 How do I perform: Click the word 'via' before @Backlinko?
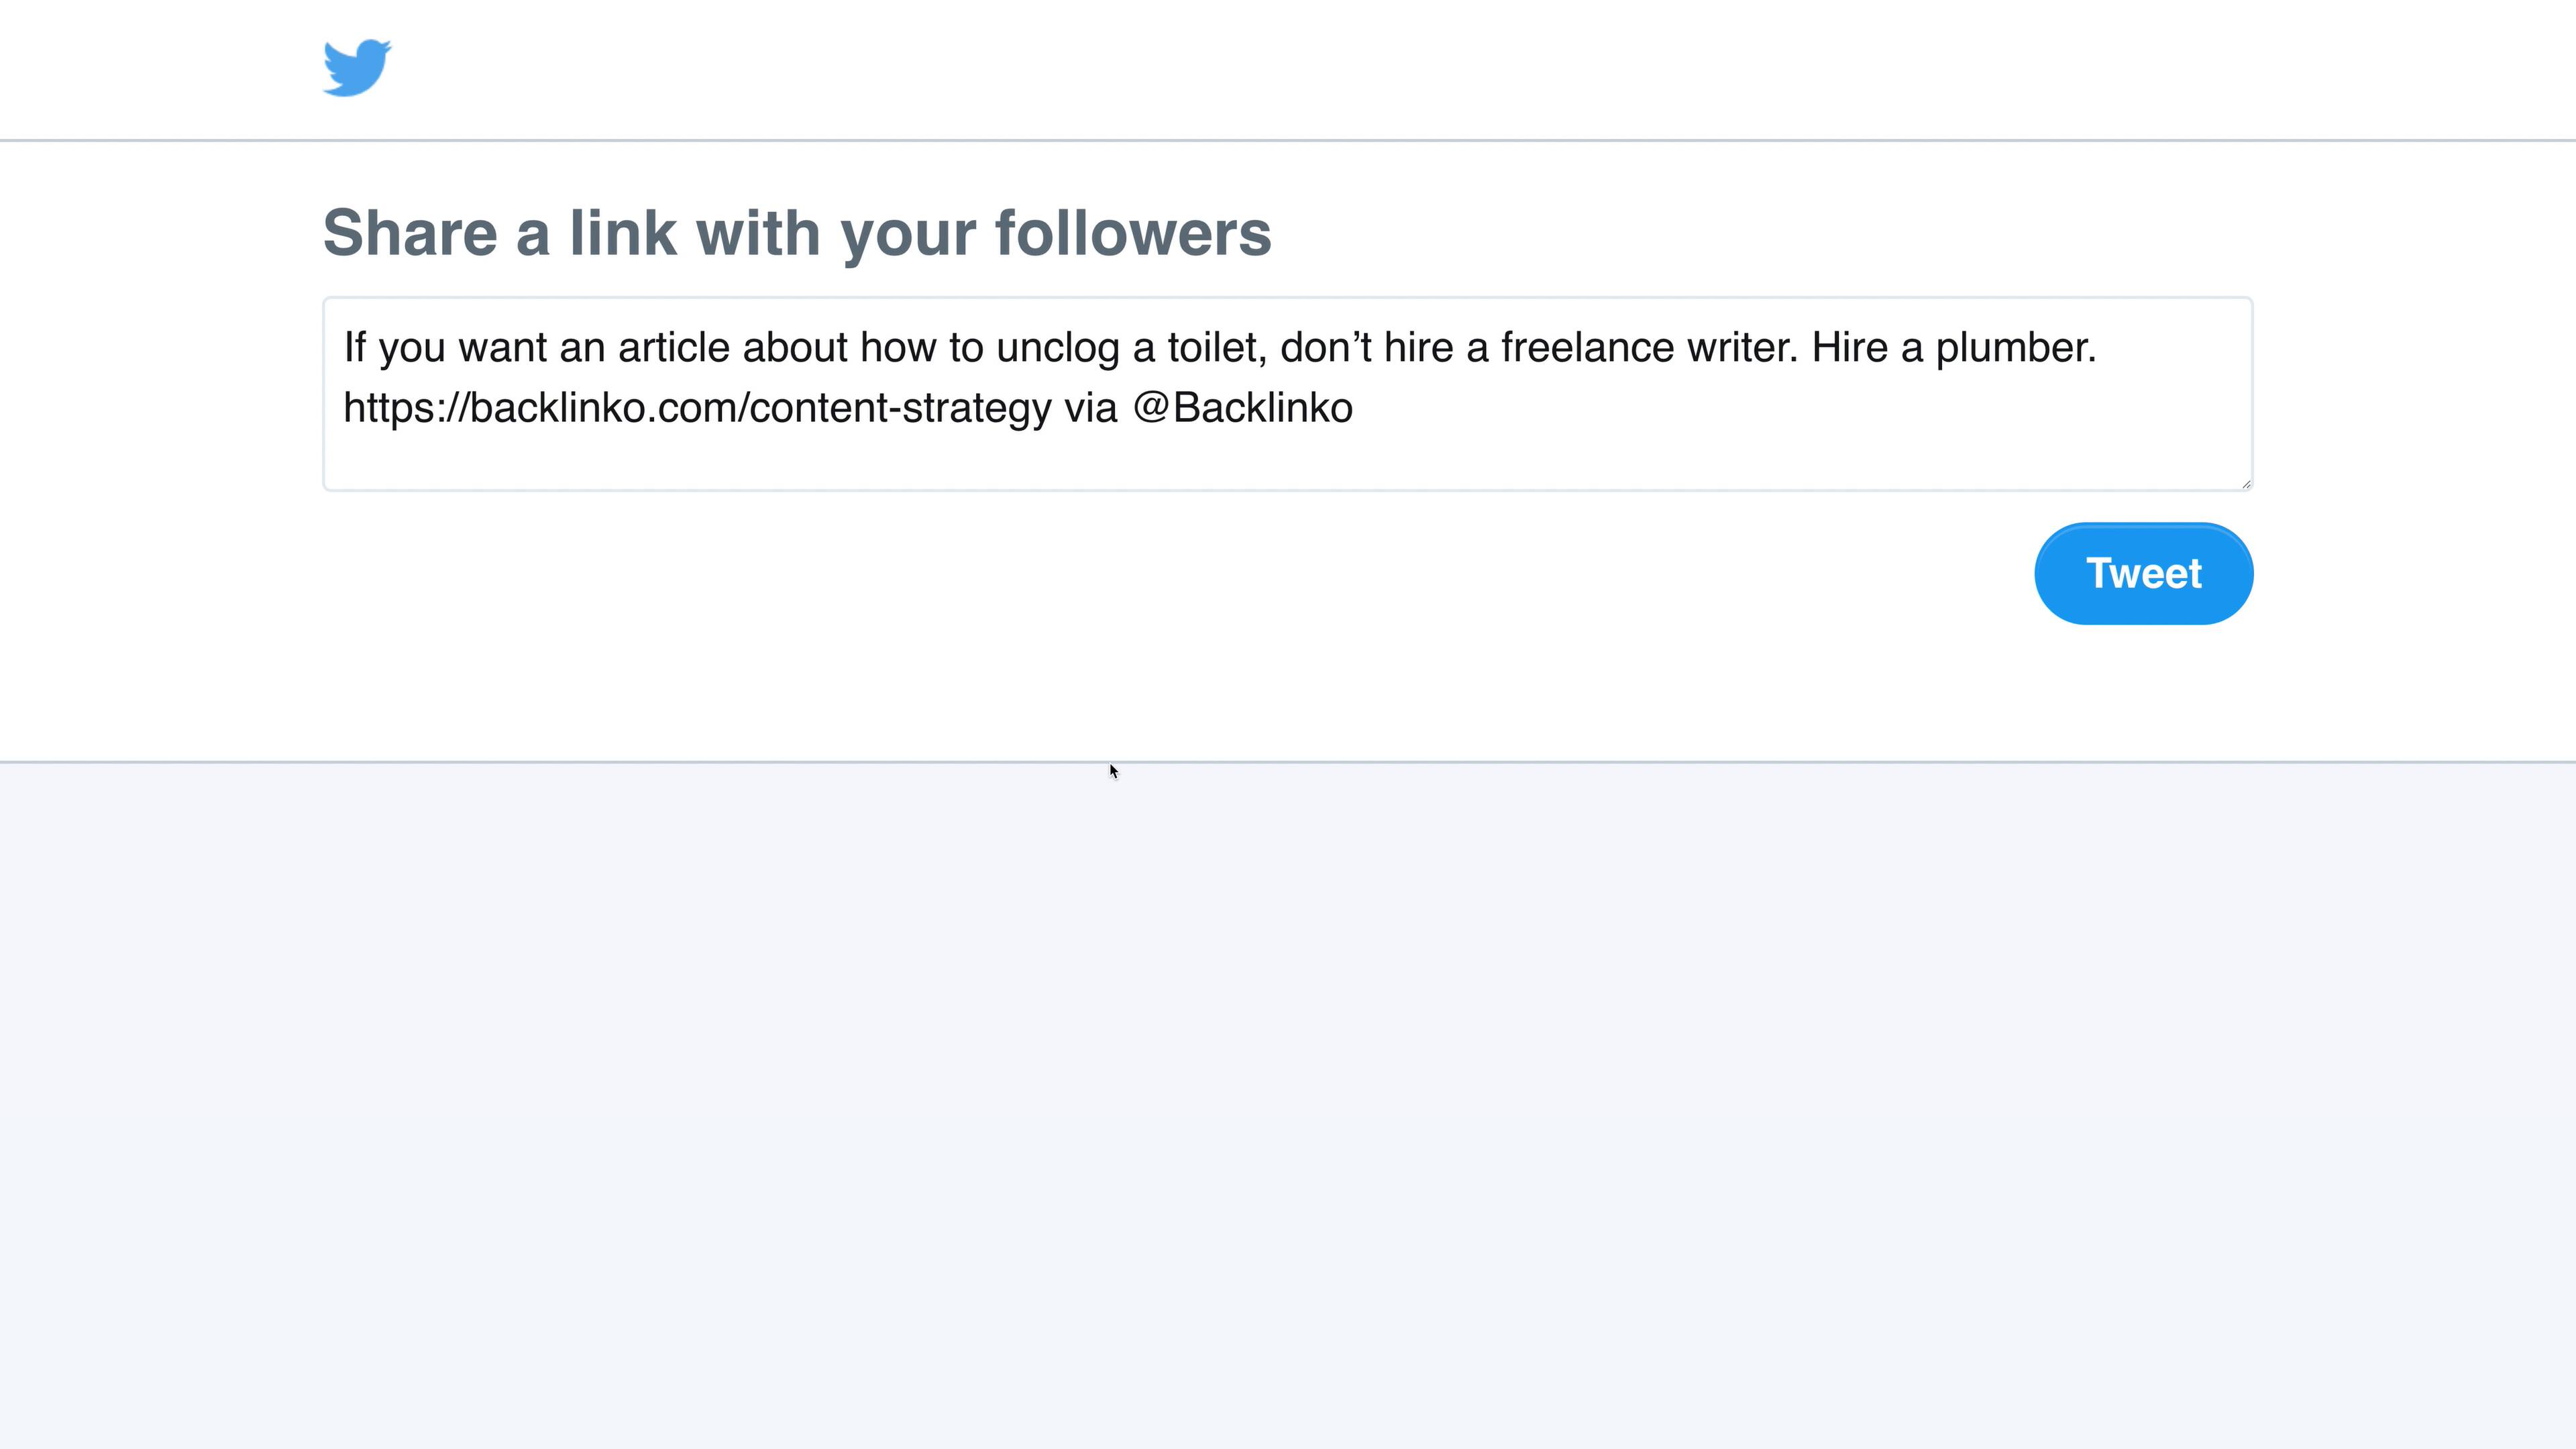point(1090,408)
